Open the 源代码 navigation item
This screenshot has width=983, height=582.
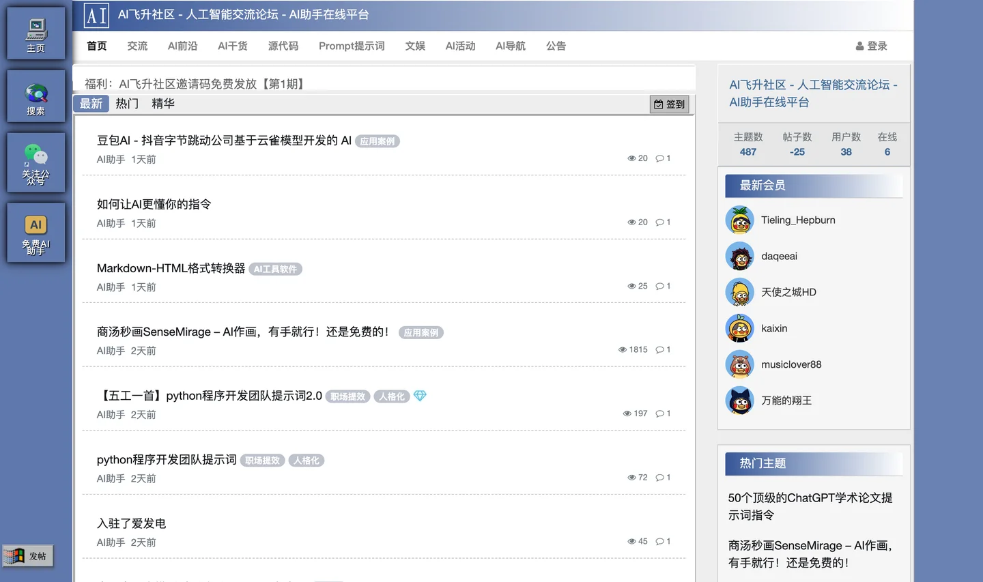tap(283, 46)
